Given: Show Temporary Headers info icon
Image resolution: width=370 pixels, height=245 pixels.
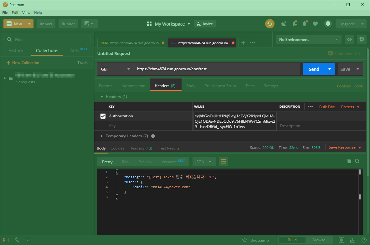Looking at the screenshot, I should click(153, 136).
